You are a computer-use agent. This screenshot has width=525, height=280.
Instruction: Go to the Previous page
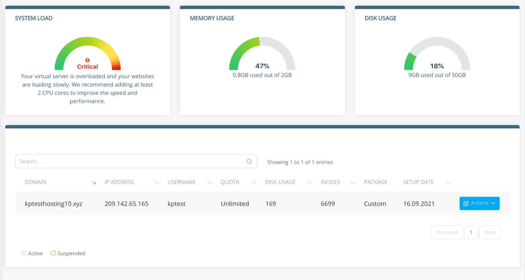(447, 232)
